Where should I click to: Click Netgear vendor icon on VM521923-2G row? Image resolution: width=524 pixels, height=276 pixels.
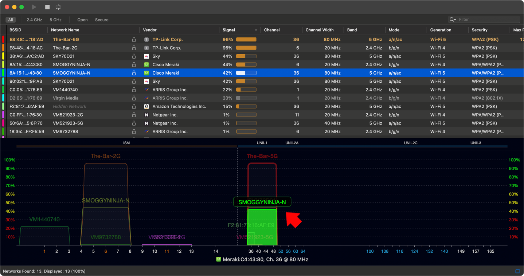tap(146, 115)
